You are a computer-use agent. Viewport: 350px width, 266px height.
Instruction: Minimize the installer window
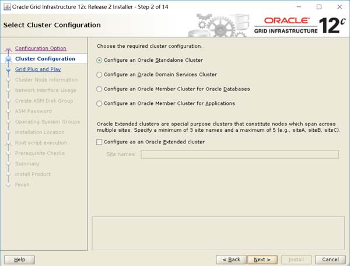299,7
